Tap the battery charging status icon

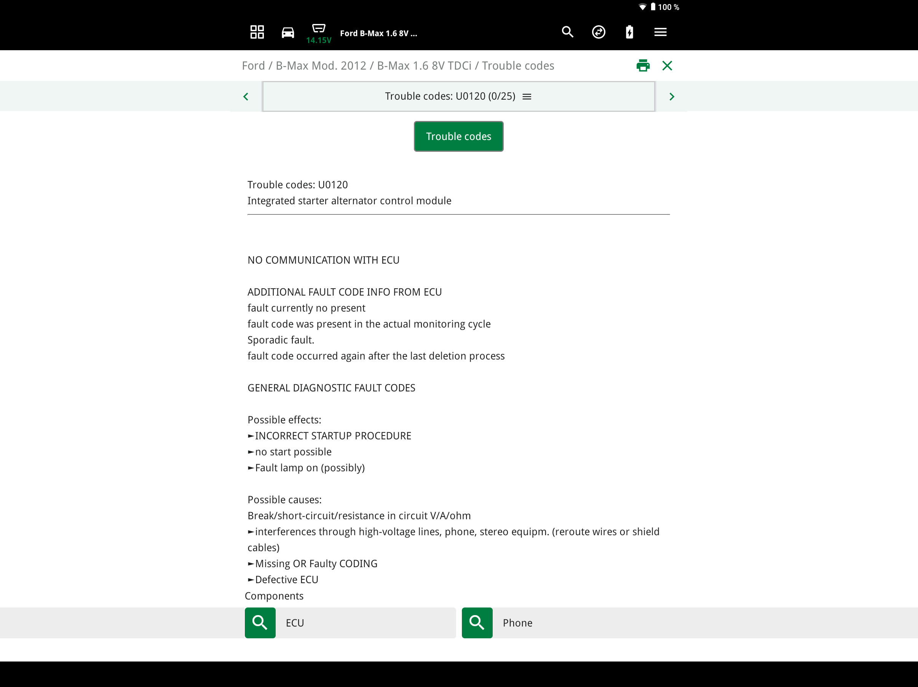coord(629,32)
